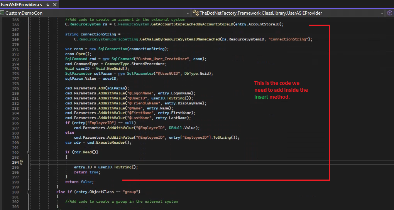Screen dimensions: 394x210
Task: Click line number 300 in the gutter
Action: (15, 192)
